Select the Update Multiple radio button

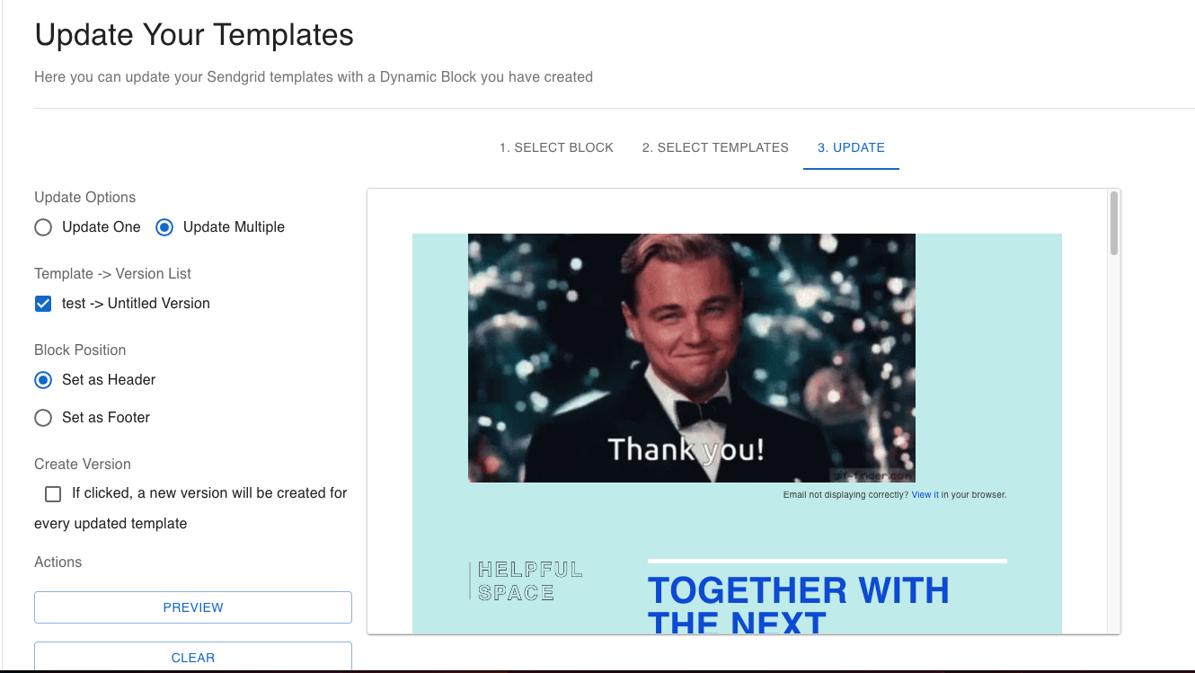[x=164, y=227]
